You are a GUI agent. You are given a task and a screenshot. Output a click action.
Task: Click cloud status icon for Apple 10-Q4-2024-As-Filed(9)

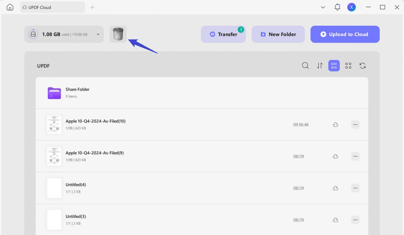click(335, 156)
